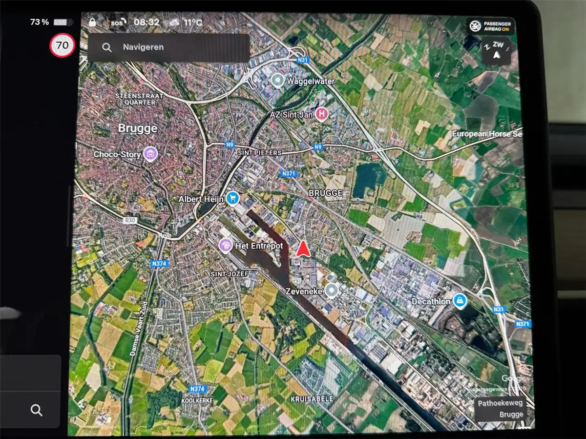Viewport: 586px width, 439px height.
Task: Toggle the compass map orientation control
Action: (496, 51)
